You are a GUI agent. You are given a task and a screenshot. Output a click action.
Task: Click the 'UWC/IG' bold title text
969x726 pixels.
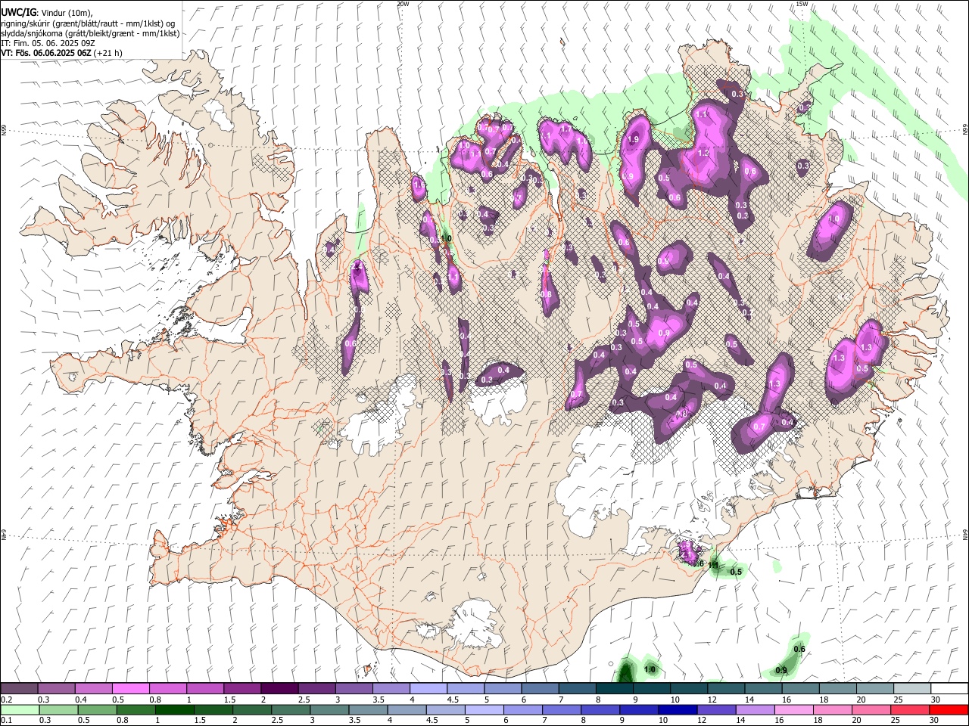click(x=18, y=12)
